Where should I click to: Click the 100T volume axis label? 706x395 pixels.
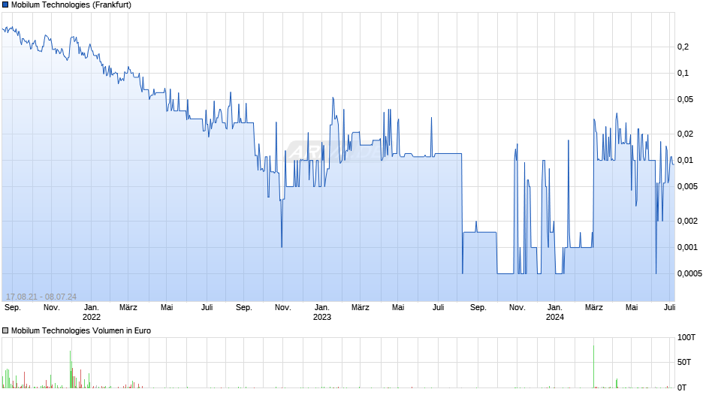(686, 337)
